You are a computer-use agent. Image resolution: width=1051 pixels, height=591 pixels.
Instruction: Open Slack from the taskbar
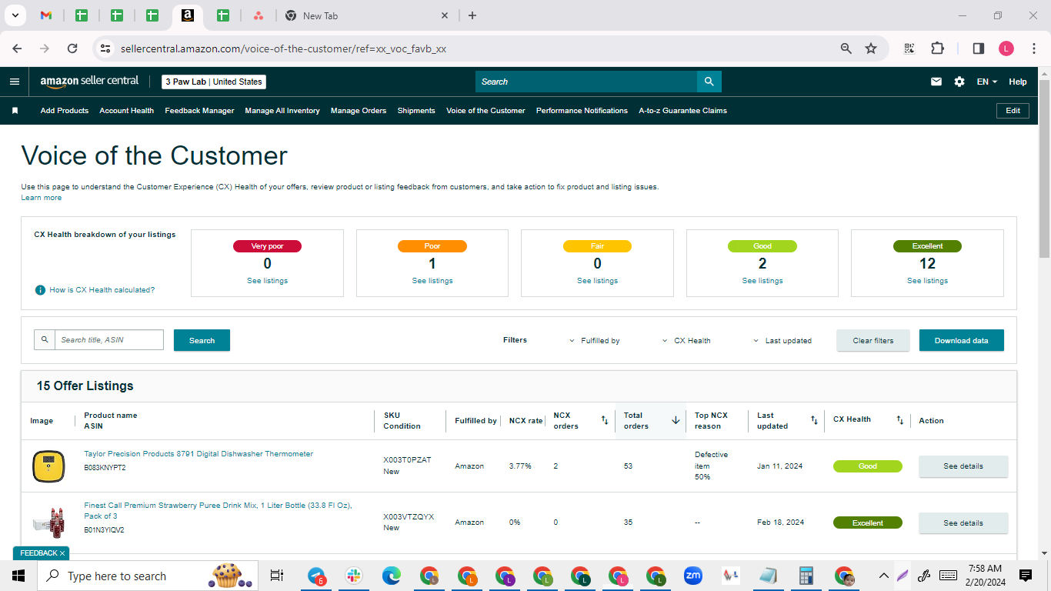click(x=354, y=576)
